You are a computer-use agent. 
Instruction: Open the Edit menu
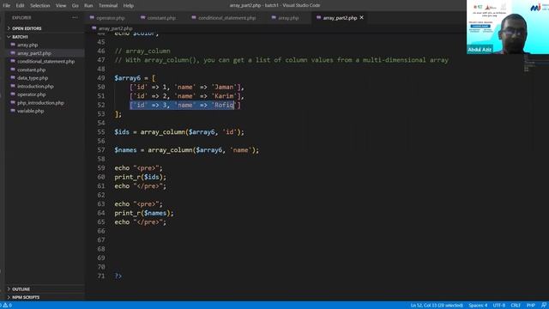pos(20,6)
